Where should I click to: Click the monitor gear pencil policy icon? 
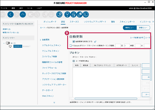click(59, 14)
